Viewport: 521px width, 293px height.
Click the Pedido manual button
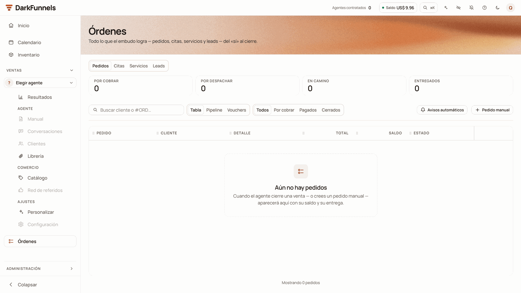click(x=492, y=110)
